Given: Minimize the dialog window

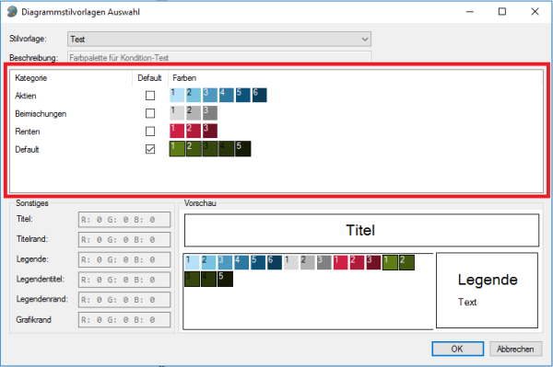Looking at the screenshot, I should [469, 12].
